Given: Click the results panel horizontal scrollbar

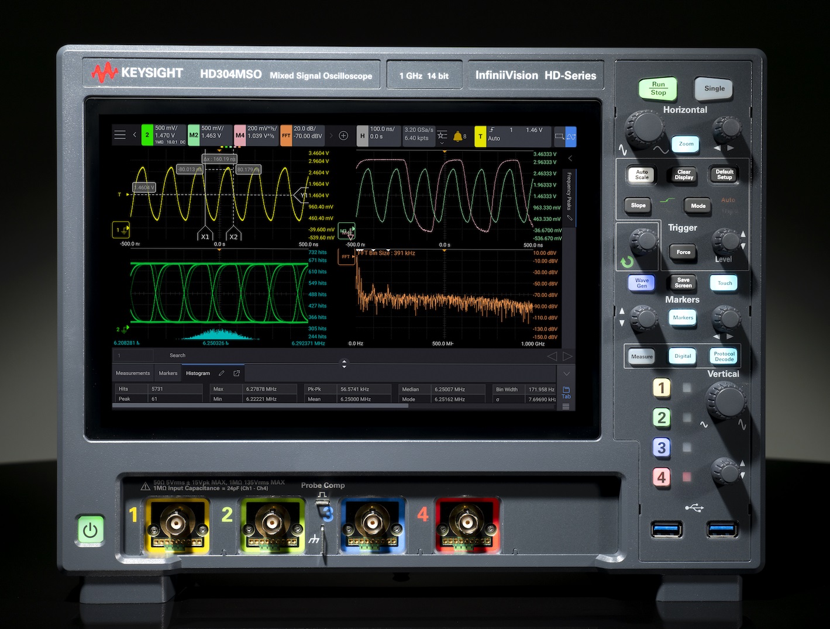Looking at the screenshot, I should click(260, 405).
